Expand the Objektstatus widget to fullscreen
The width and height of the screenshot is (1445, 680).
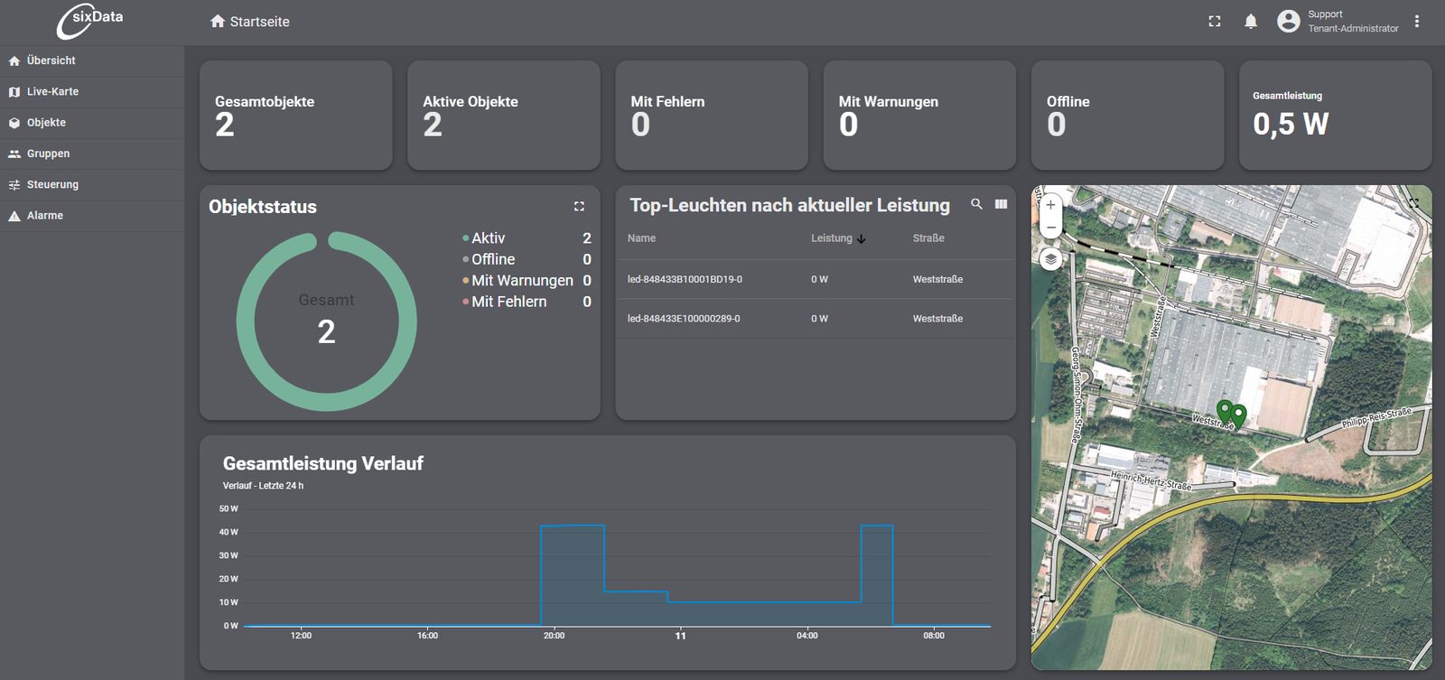[x=579, y=206]
